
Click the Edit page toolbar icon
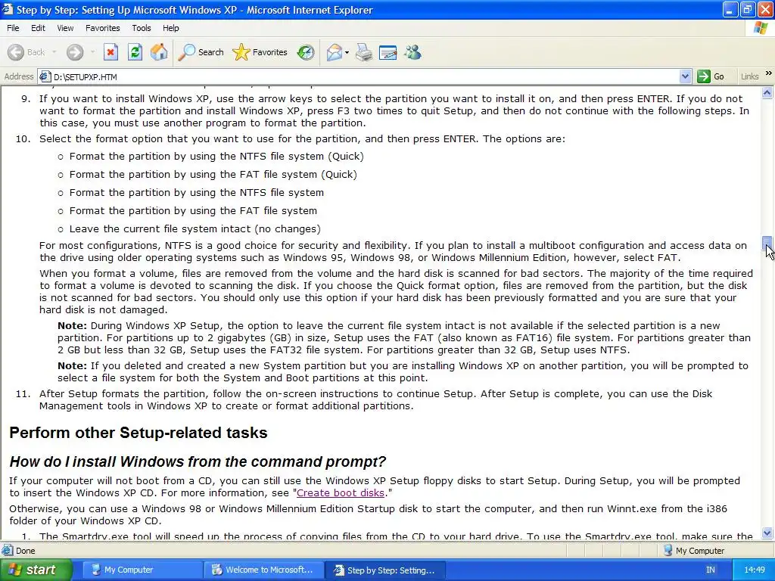point(388,52)
